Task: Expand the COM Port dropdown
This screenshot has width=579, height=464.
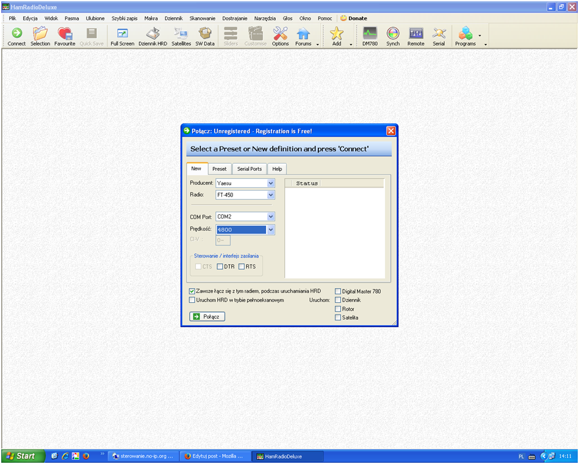Action: tap(271, 217)
